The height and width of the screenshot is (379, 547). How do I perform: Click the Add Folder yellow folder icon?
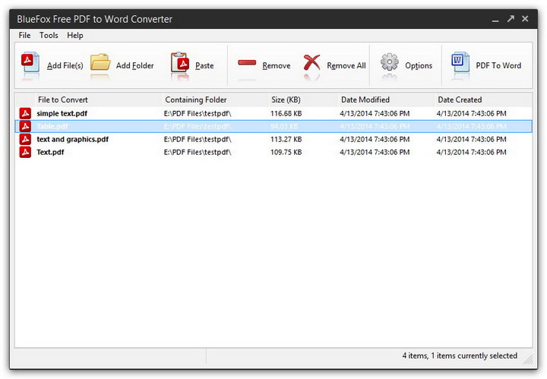[x=100, y=63]
